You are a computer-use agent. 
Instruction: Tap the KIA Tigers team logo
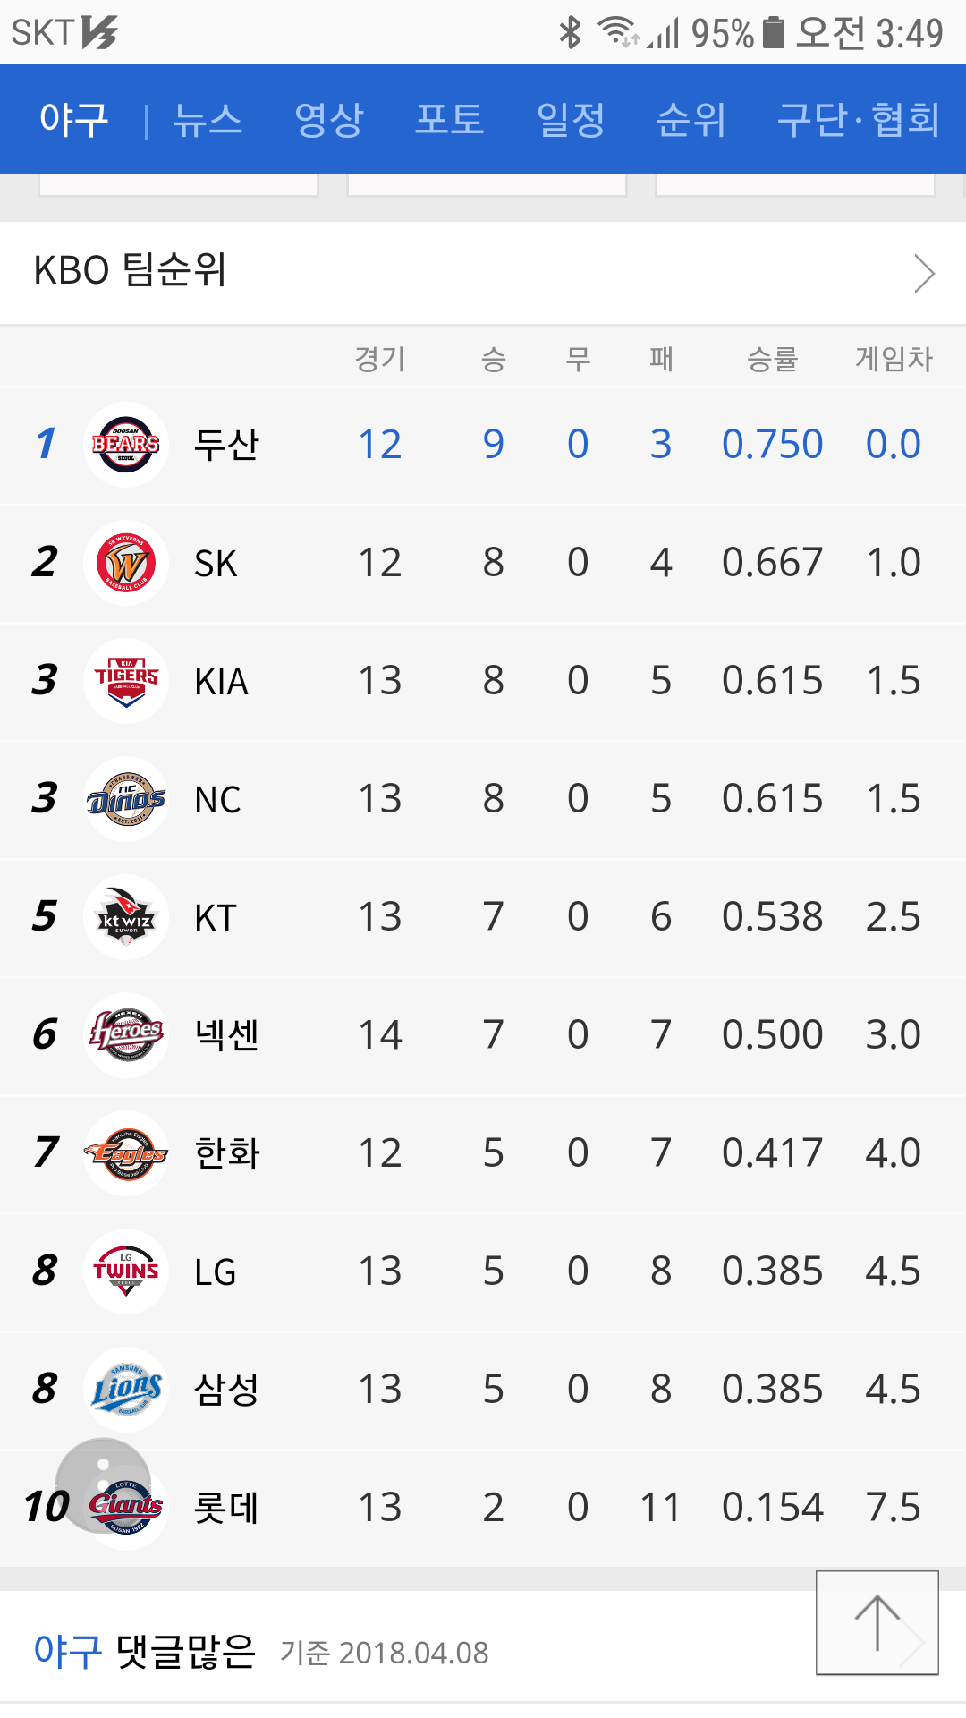pos(126,681)
